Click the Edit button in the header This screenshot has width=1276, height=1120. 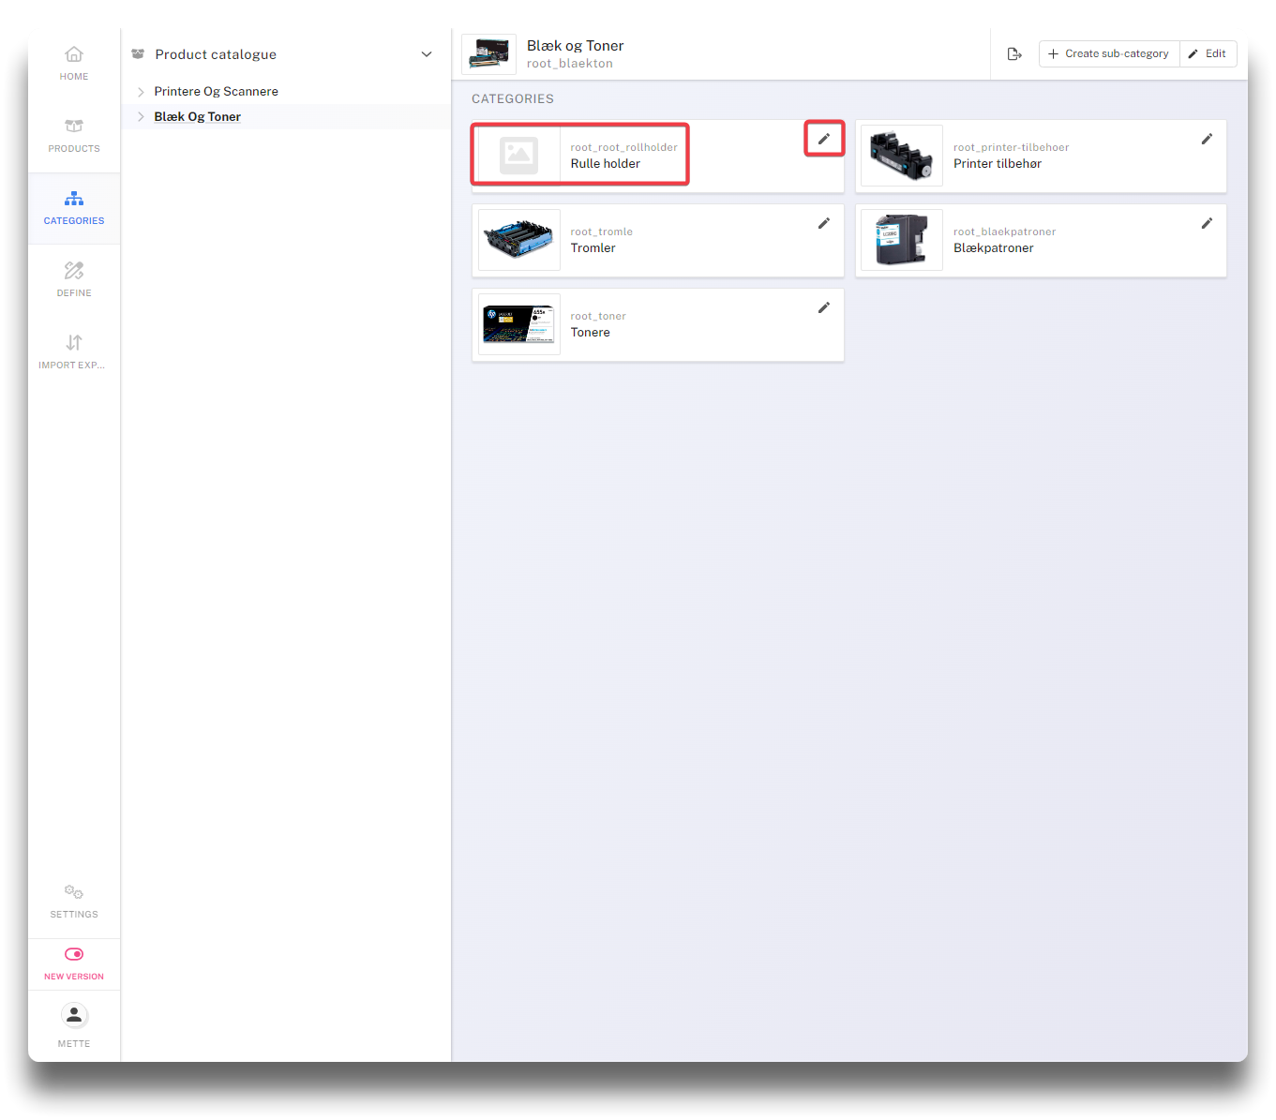click(1208, 54)
